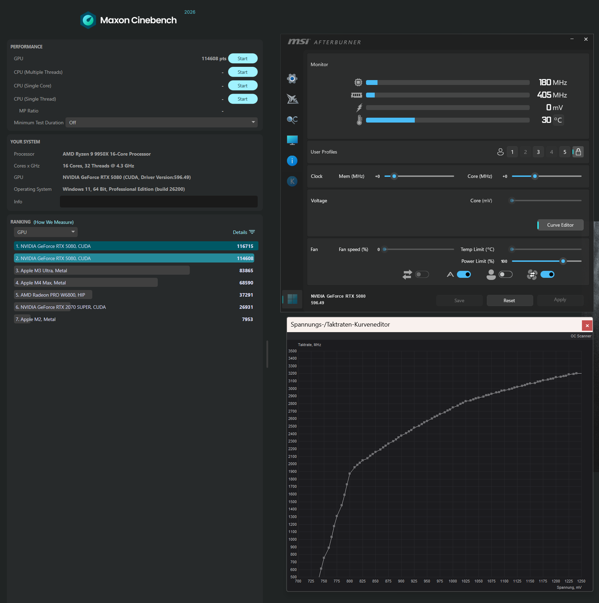The width and height of the screenshot is (599, 603).
Task: Click the Fan speed (%) slider handle
Action: pyautogui.click(x=385, y=249)
